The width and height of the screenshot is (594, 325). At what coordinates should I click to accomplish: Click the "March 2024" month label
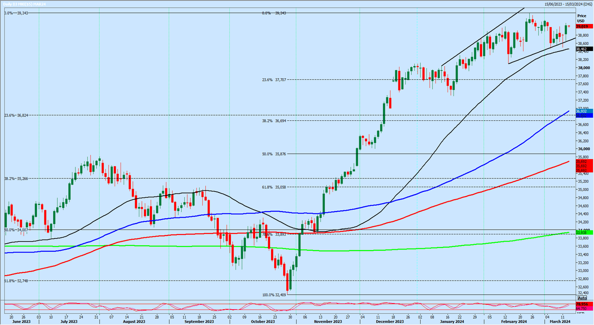[560, 322]
